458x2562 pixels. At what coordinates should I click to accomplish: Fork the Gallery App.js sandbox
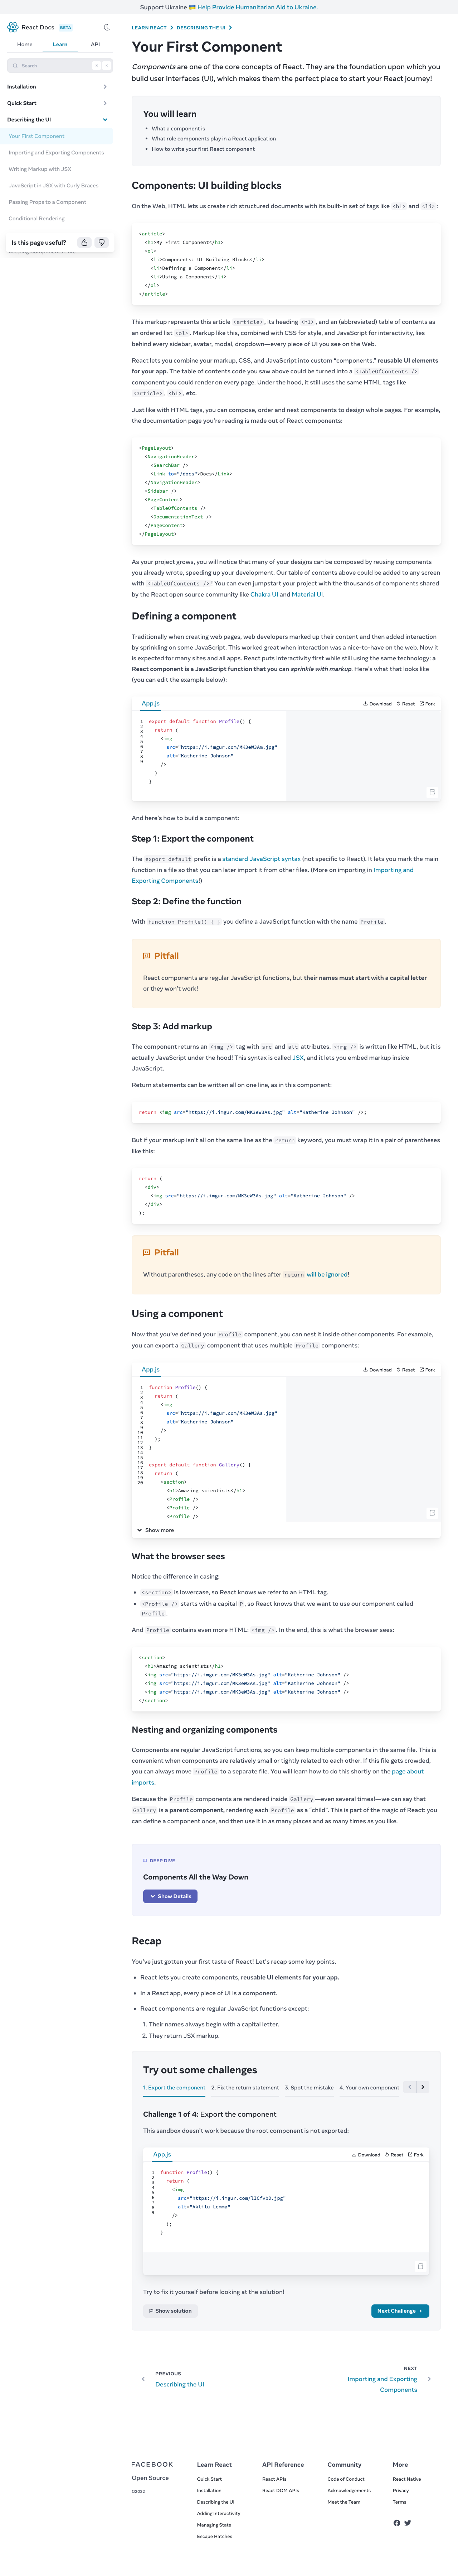(x=427, y=1370)
